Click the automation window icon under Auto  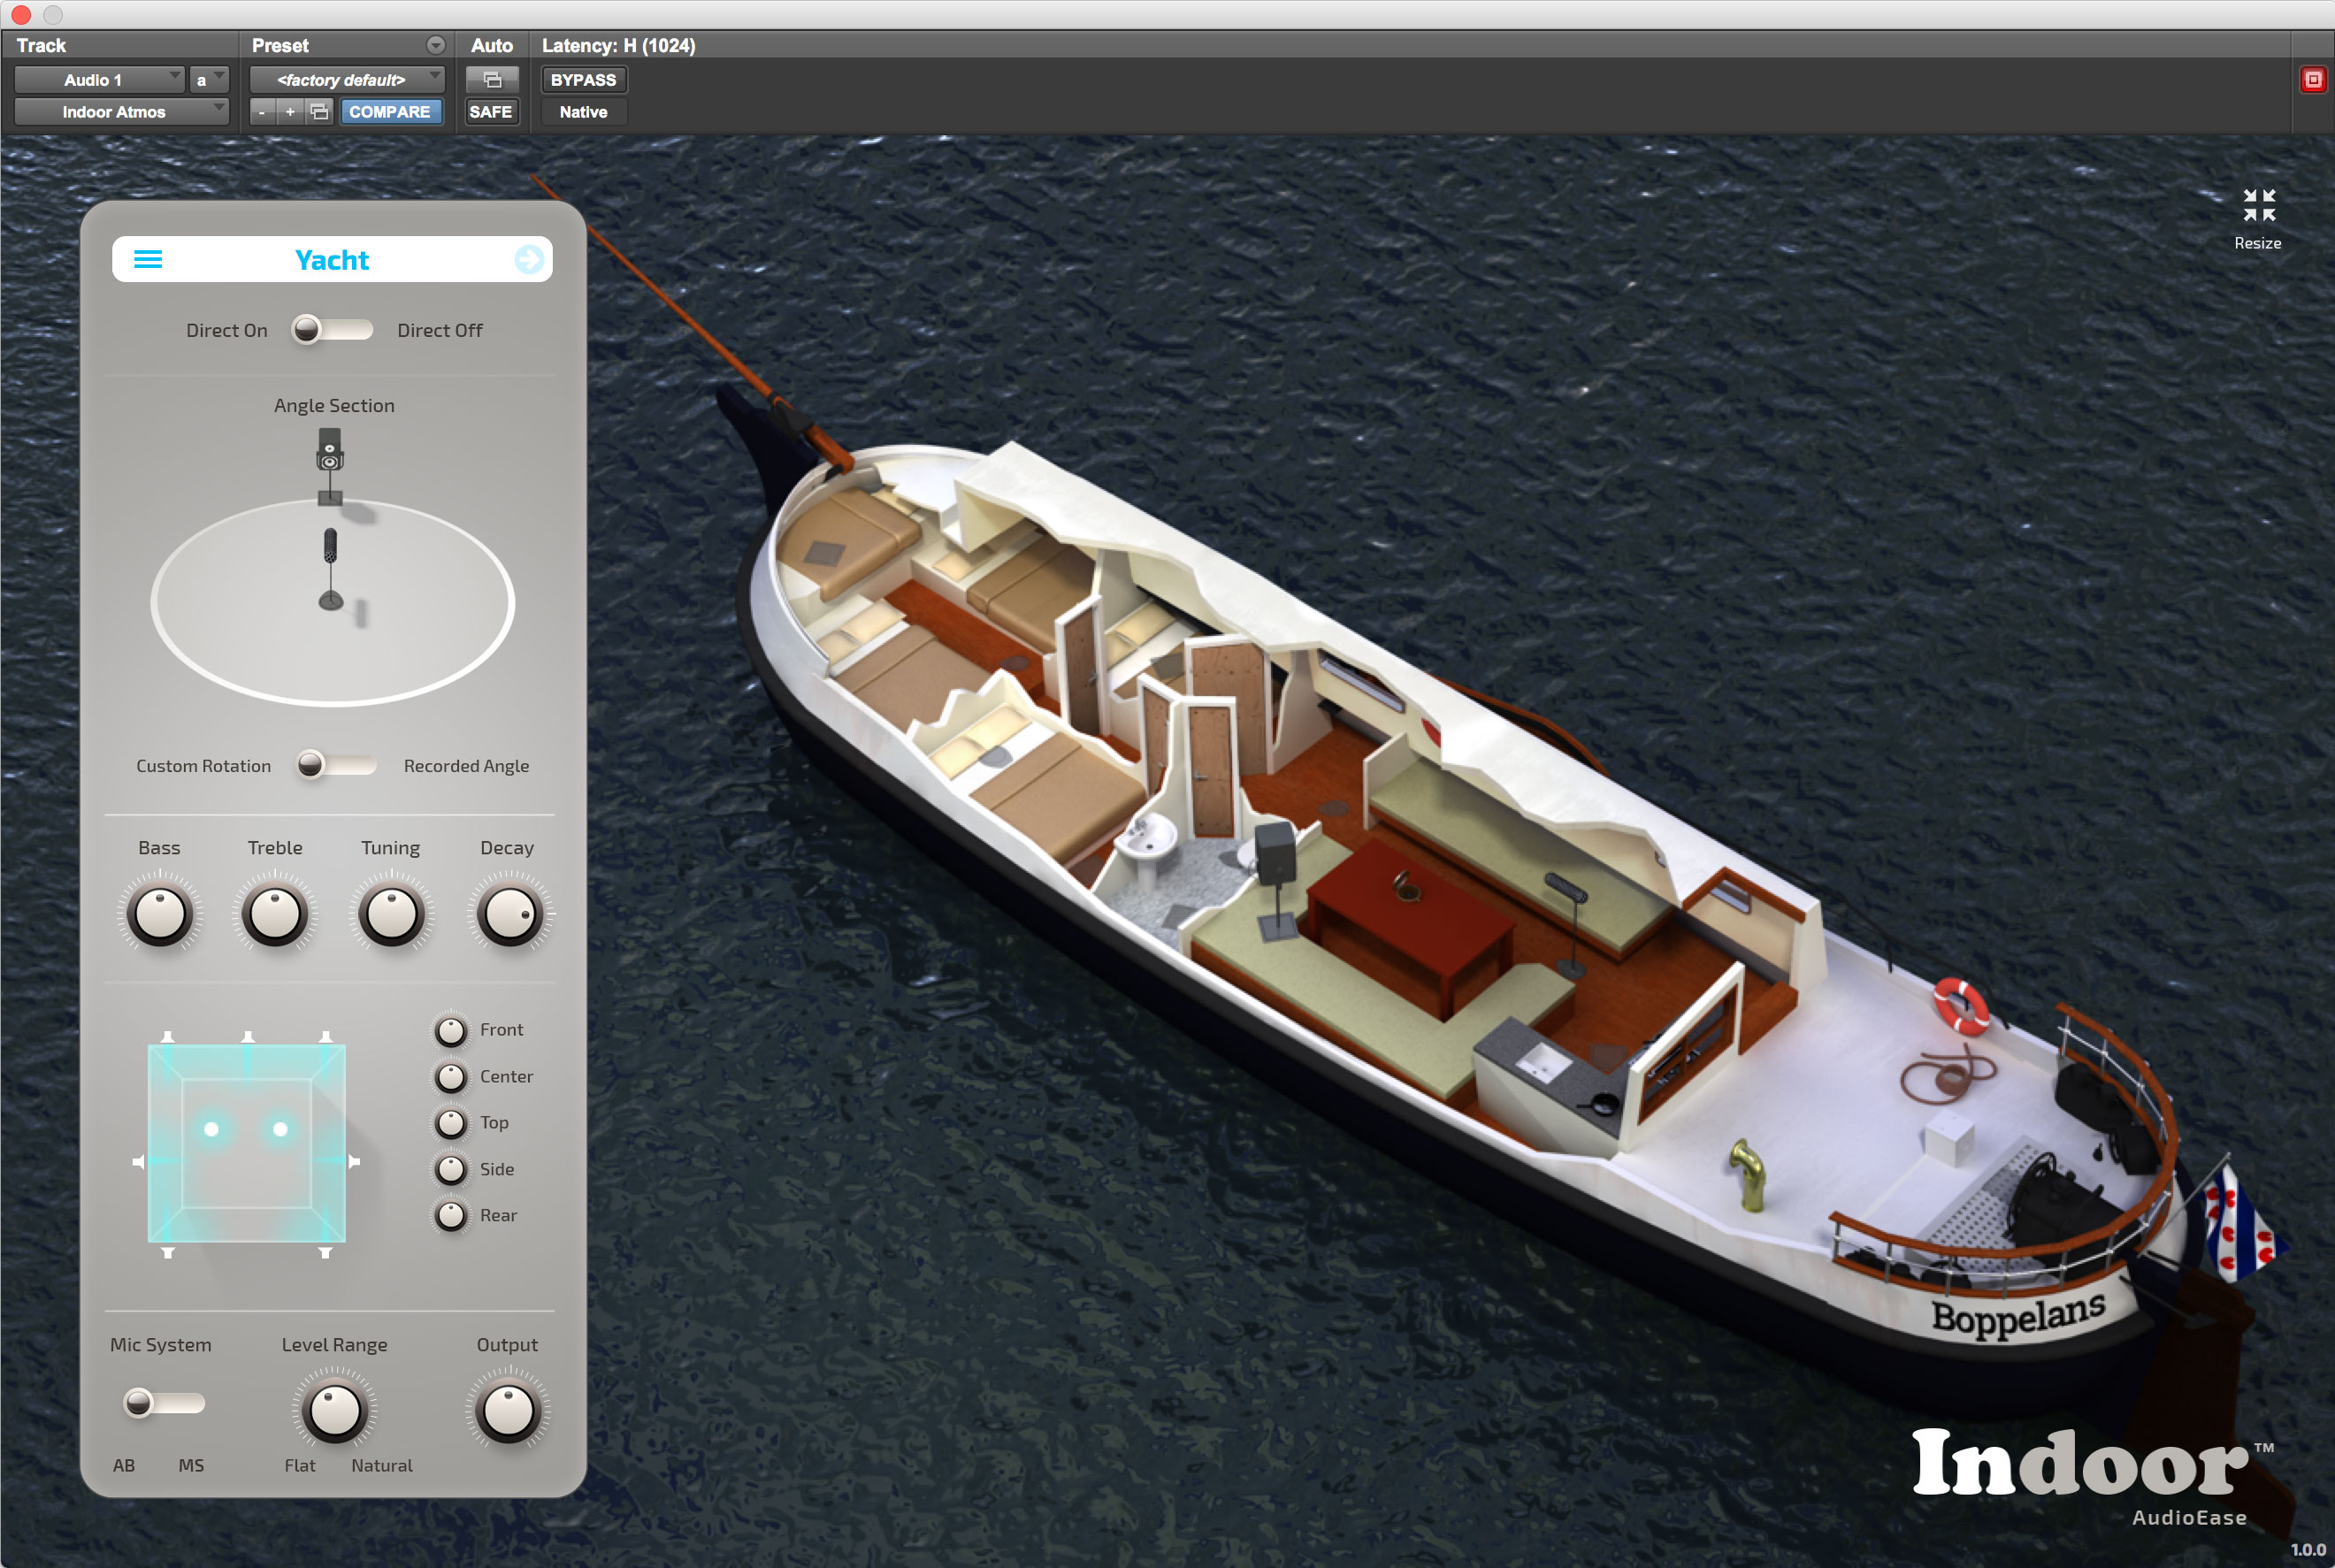(x=492, y=80)
